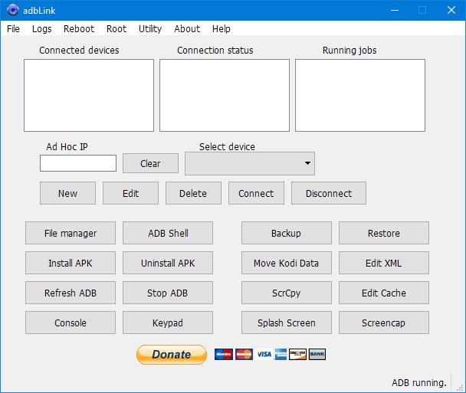466x393 pixels.
Task: Click the yellow Donate PayPal button
Action: (x=171, y=354)
